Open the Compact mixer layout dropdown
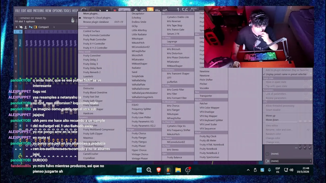Viewport: 326px width, 183px height. pyautogui.click(x=44, y=27)
